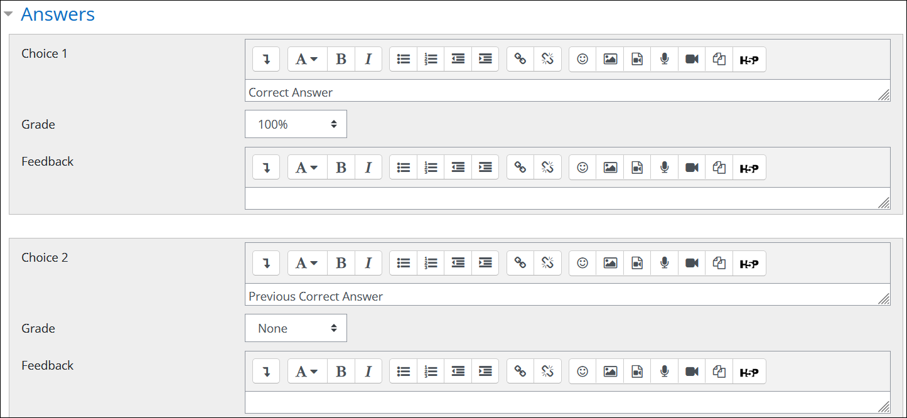The width and height of the screenshot is (907, 418).
Task: Insert media file in Choice 2 editor
Action: [637, 263]
